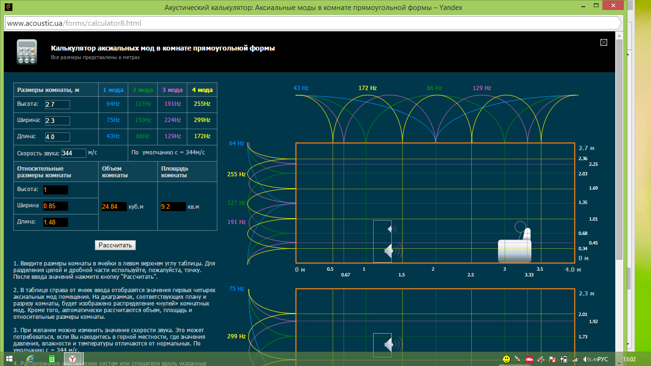651x366 pixels.
Task: Click the '3 мода' column header
Action: 172,90
